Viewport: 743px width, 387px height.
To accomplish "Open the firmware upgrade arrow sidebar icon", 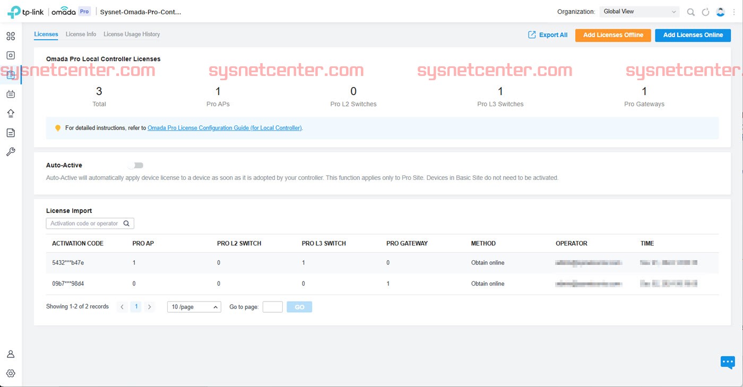I will 11,113.
